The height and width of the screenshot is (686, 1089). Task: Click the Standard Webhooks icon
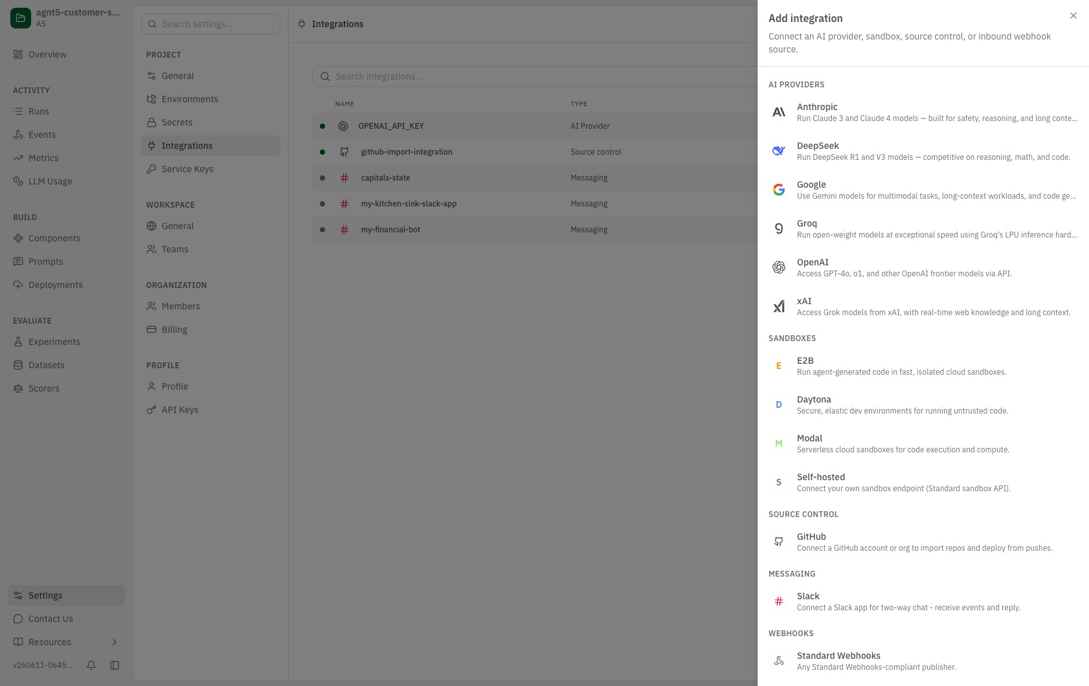click(779, 661)
